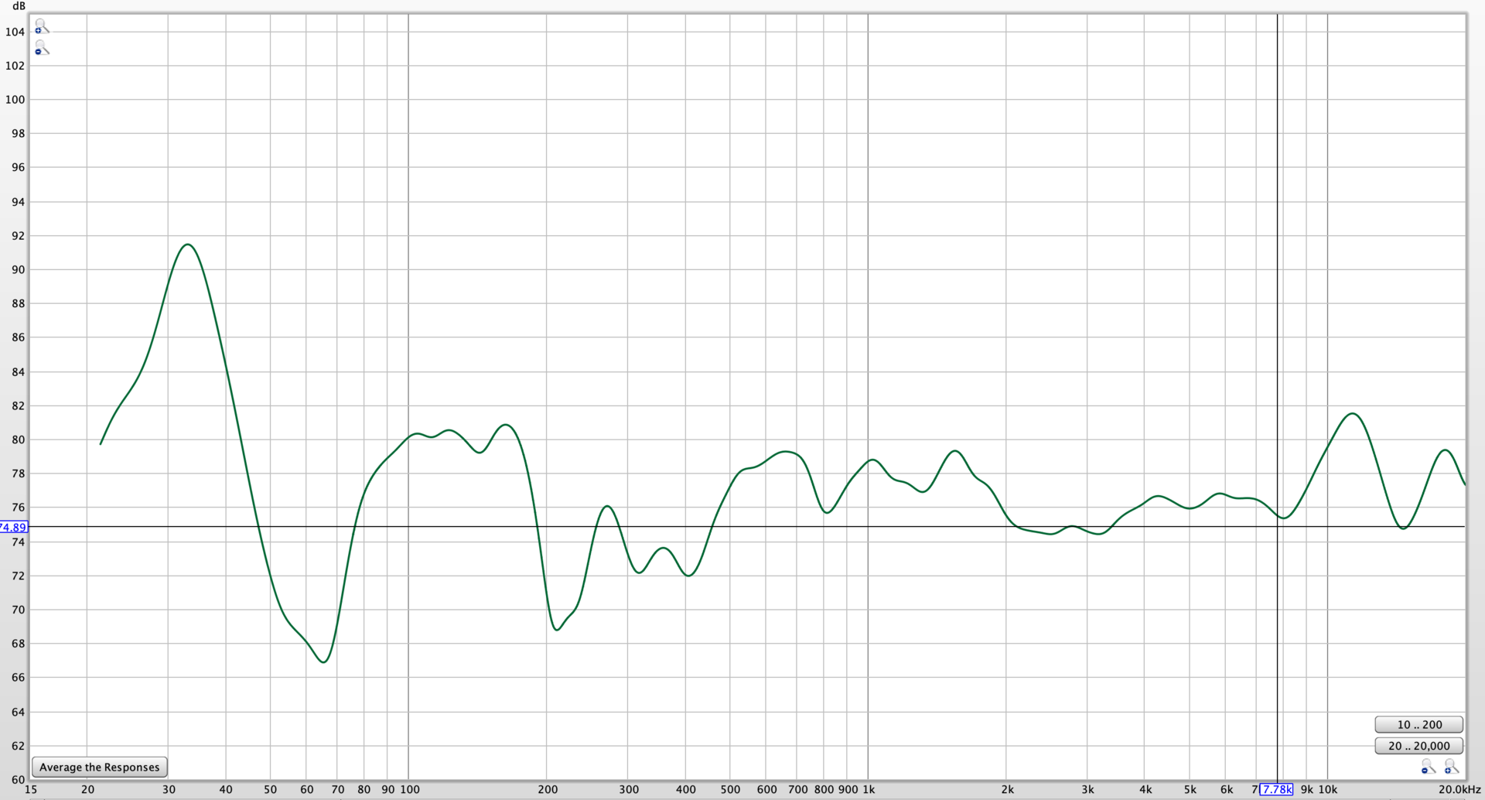The width and height of the screenshot is (1485, 800).
Task: Click the 98 label on the dB axis
Action: tap(18, 133)
